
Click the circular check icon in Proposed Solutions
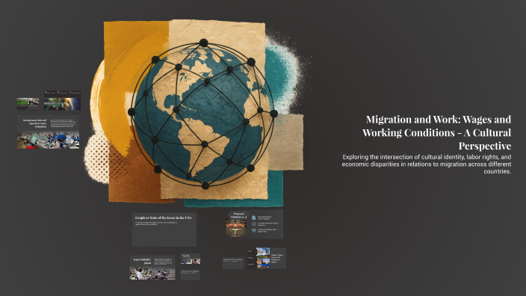(x=253, y=223)
